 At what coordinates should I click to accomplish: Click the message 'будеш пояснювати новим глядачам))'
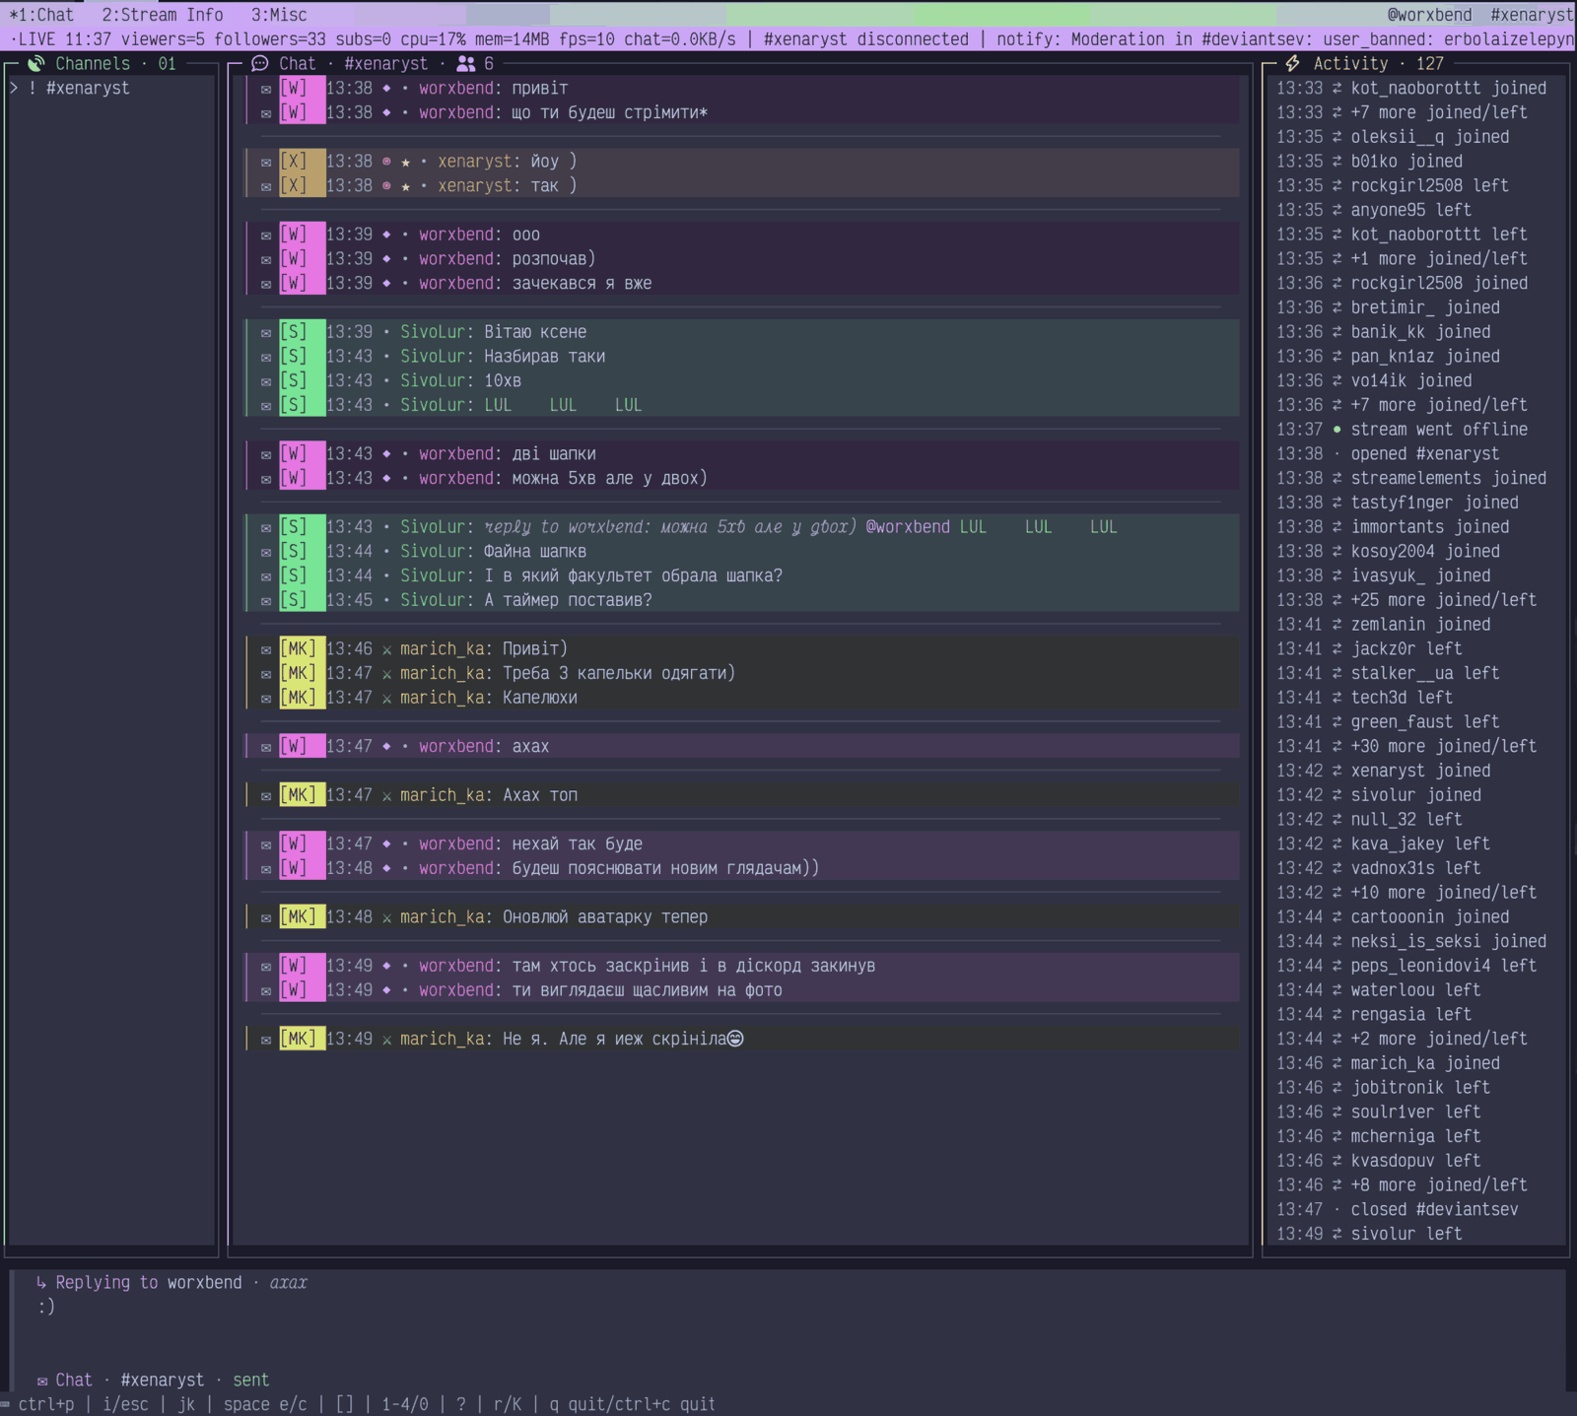tap(665, 868)
